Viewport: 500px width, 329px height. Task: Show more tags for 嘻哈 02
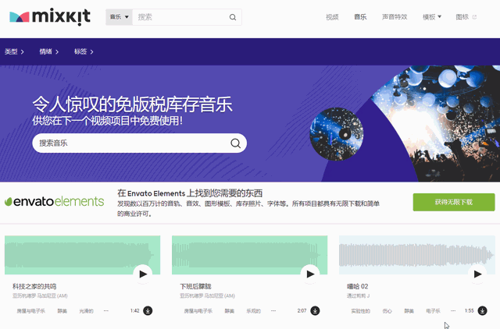[453, 310]
